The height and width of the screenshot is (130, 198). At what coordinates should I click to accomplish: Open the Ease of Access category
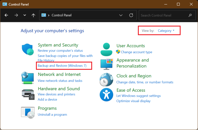coord(131,90)
